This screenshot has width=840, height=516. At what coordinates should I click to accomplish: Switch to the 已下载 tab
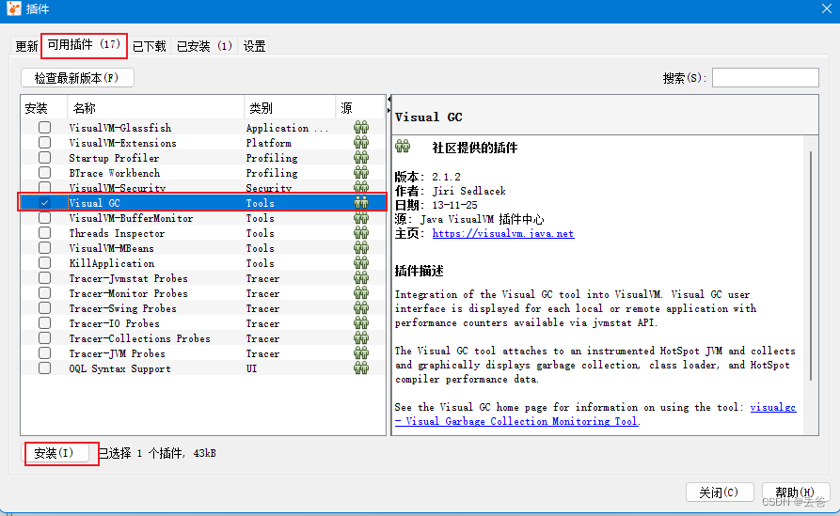coord(150,46)
